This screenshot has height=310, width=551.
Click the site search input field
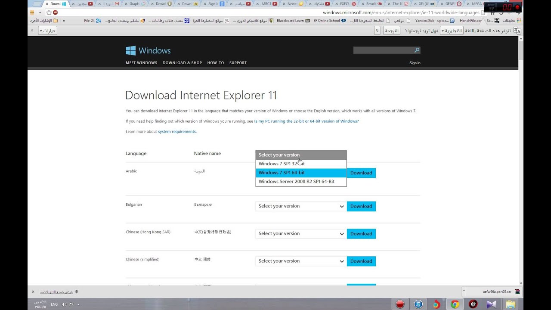click(x=383, y=50)
